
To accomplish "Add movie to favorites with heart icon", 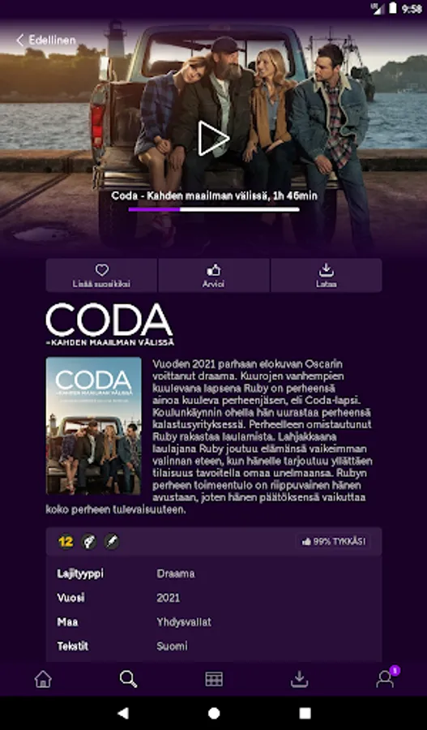I will [x=101, y=276].
